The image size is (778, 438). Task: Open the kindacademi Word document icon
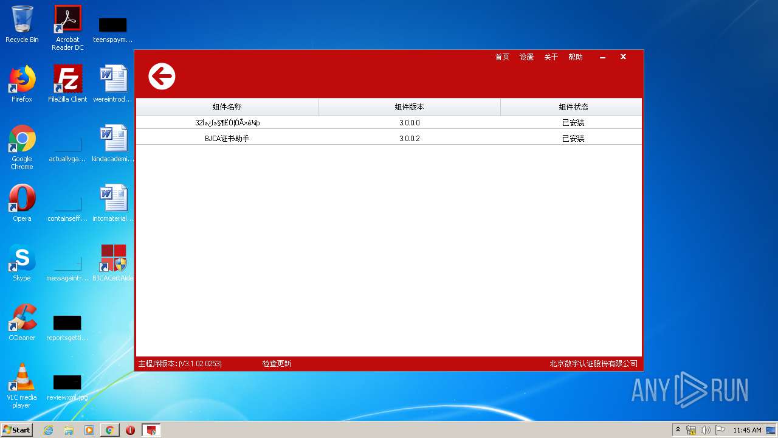pyautogui.click(x=113, y=144)
